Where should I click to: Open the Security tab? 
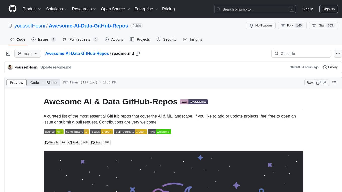166,39
